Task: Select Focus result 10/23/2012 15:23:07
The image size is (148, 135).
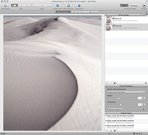Action: 126,117
